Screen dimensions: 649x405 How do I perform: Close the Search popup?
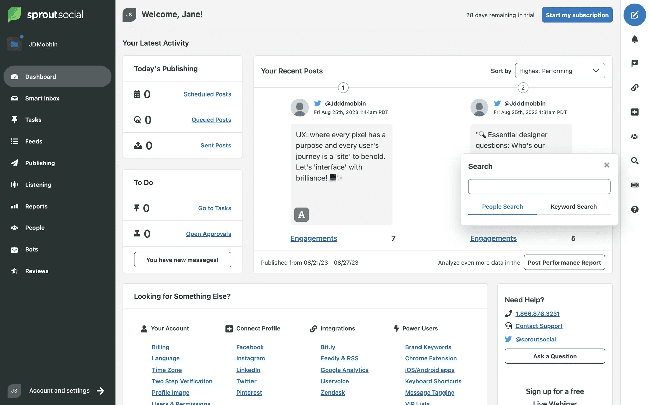click(607, 165)
